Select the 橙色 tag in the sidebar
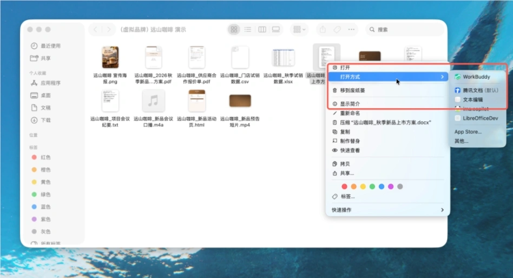Image resolution: width=513 pixels, height=278 pixels. (41, 170)
